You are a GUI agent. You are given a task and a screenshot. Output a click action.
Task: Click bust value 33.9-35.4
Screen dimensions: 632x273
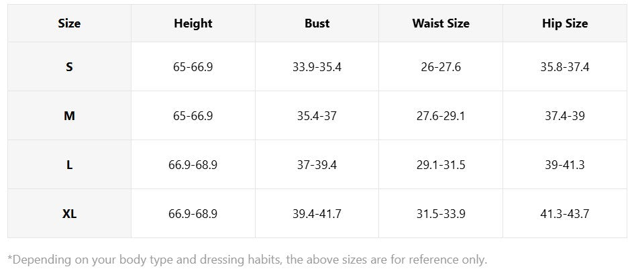point(317,67)
